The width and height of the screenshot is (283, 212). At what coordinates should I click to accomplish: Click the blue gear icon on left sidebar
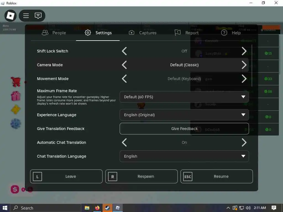coord(16,123)
